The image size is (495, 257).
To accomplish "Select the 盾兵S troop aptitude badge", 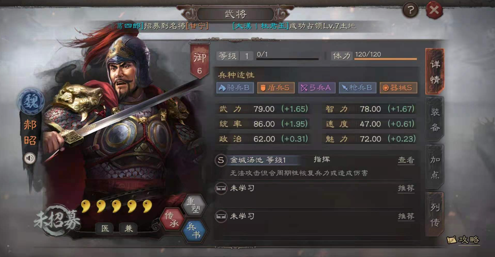I will click(x=276, y=88).
